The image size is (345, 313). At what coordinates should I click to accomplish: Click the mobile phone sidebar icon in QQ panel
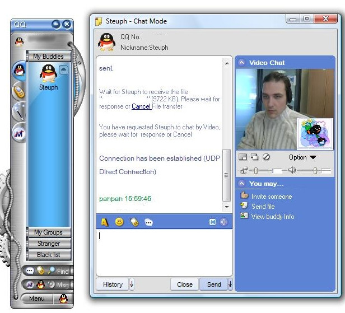tap(19, 91)
